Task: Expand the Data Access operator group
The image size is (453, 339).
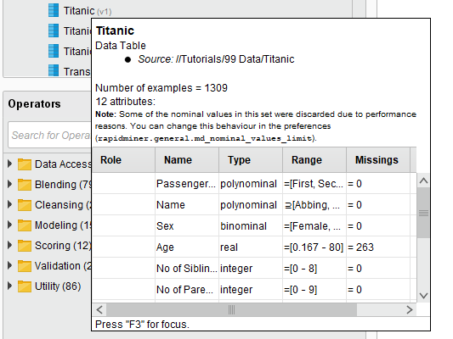Action: tap(9, 164)
